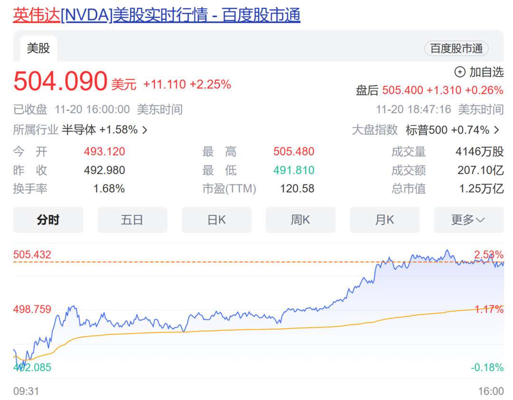Click the closing timestamp 11-20 16:00:00
Screen dimensions: 513x400
[x=92, y=109]
